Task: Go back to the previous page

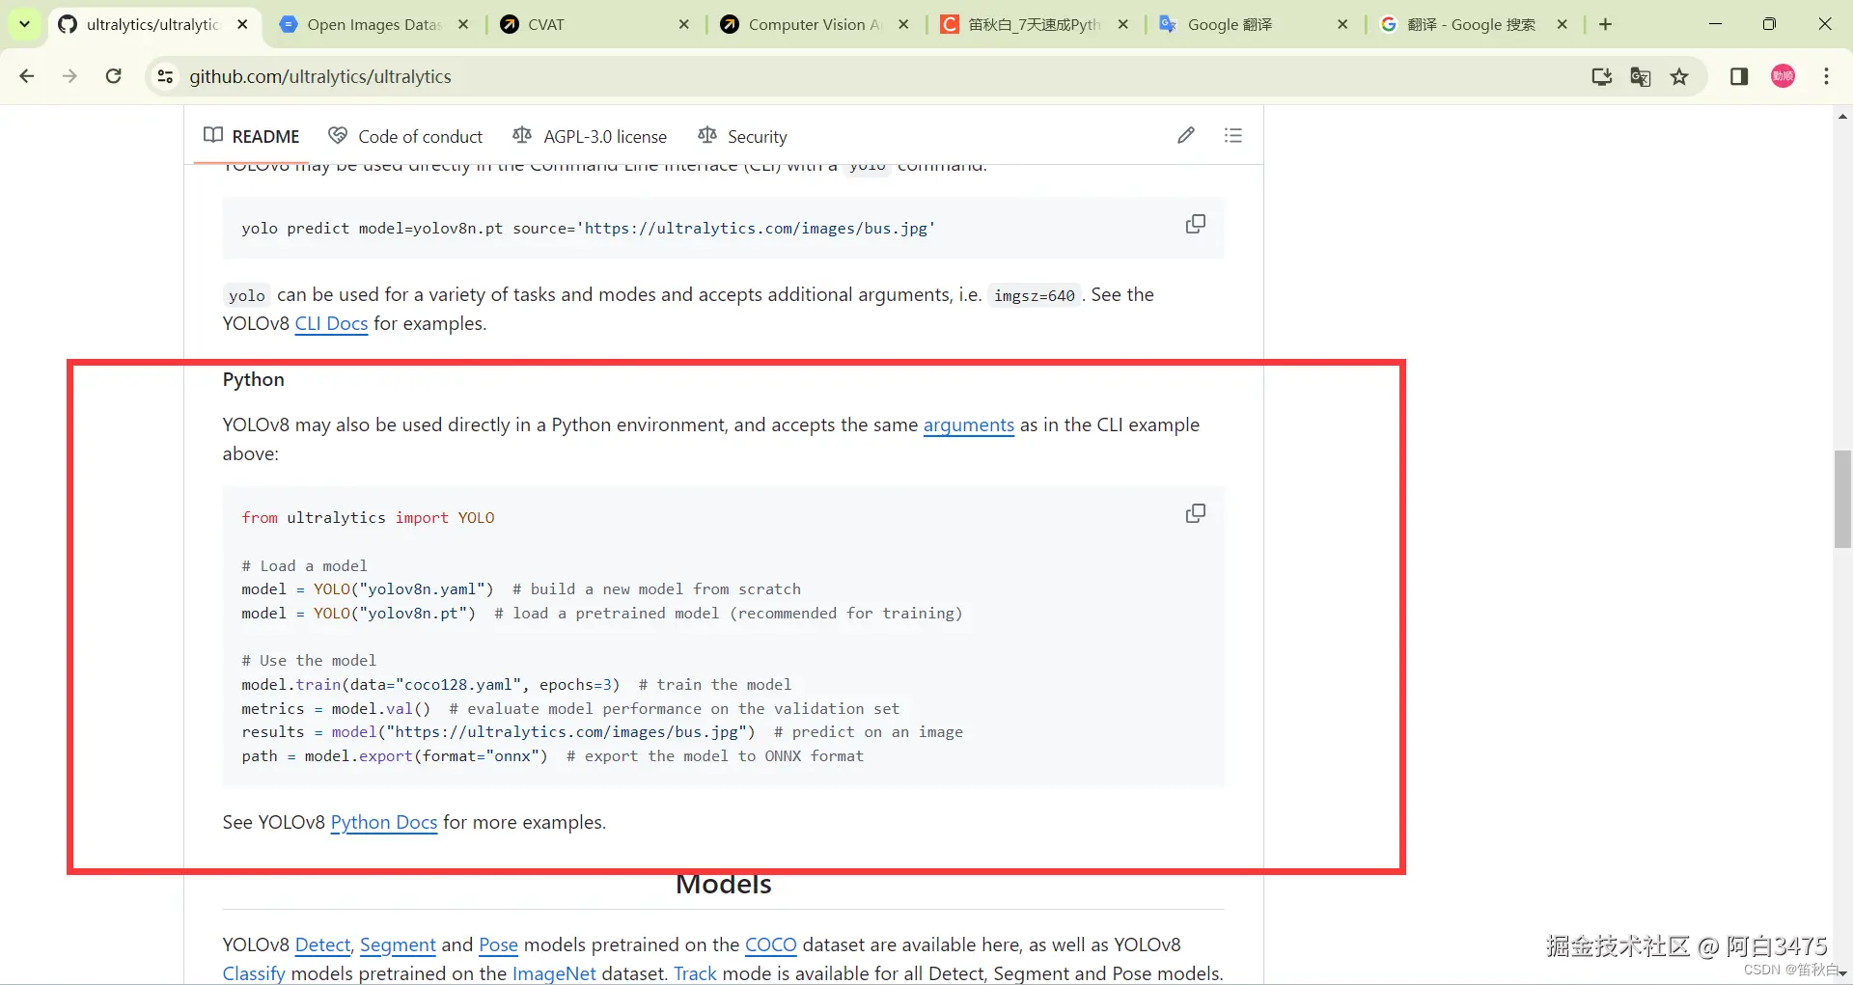Action: click(27, 76)
